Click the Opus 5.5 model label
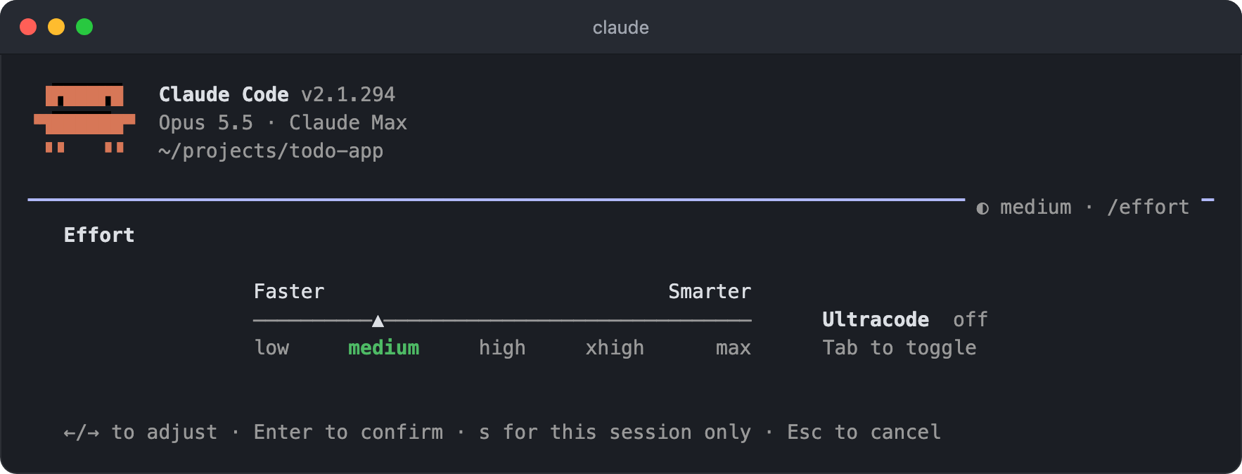The image size is (1242, 474). [x=205, y=122]
